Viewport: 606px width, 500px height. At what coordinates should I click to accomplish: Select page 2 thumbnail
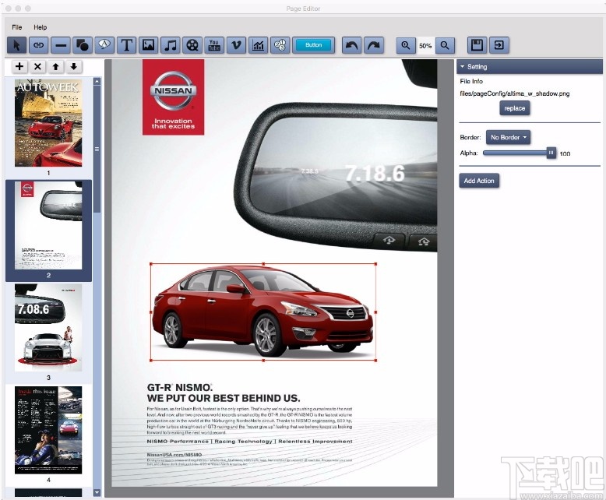tap(48, 225)
